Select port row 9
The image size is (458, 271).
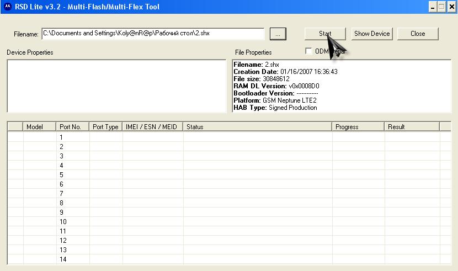(229, 212)
